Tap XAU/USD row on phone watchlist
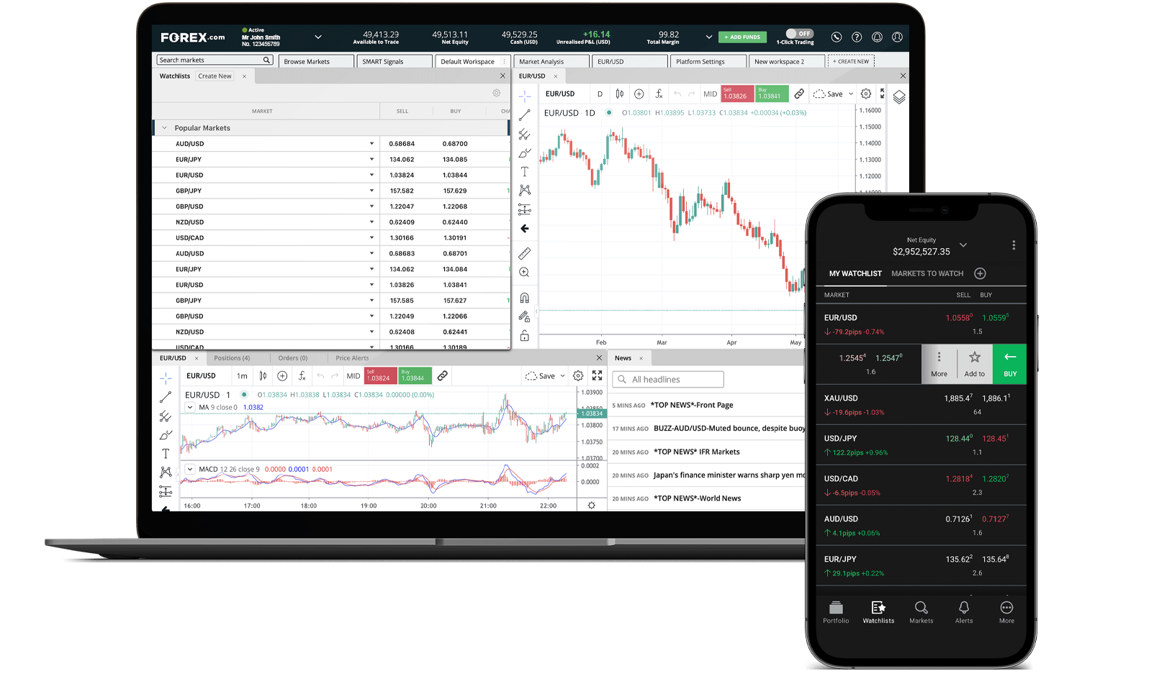The width and height of the screenshot is (1154, 676). point(921,404)
